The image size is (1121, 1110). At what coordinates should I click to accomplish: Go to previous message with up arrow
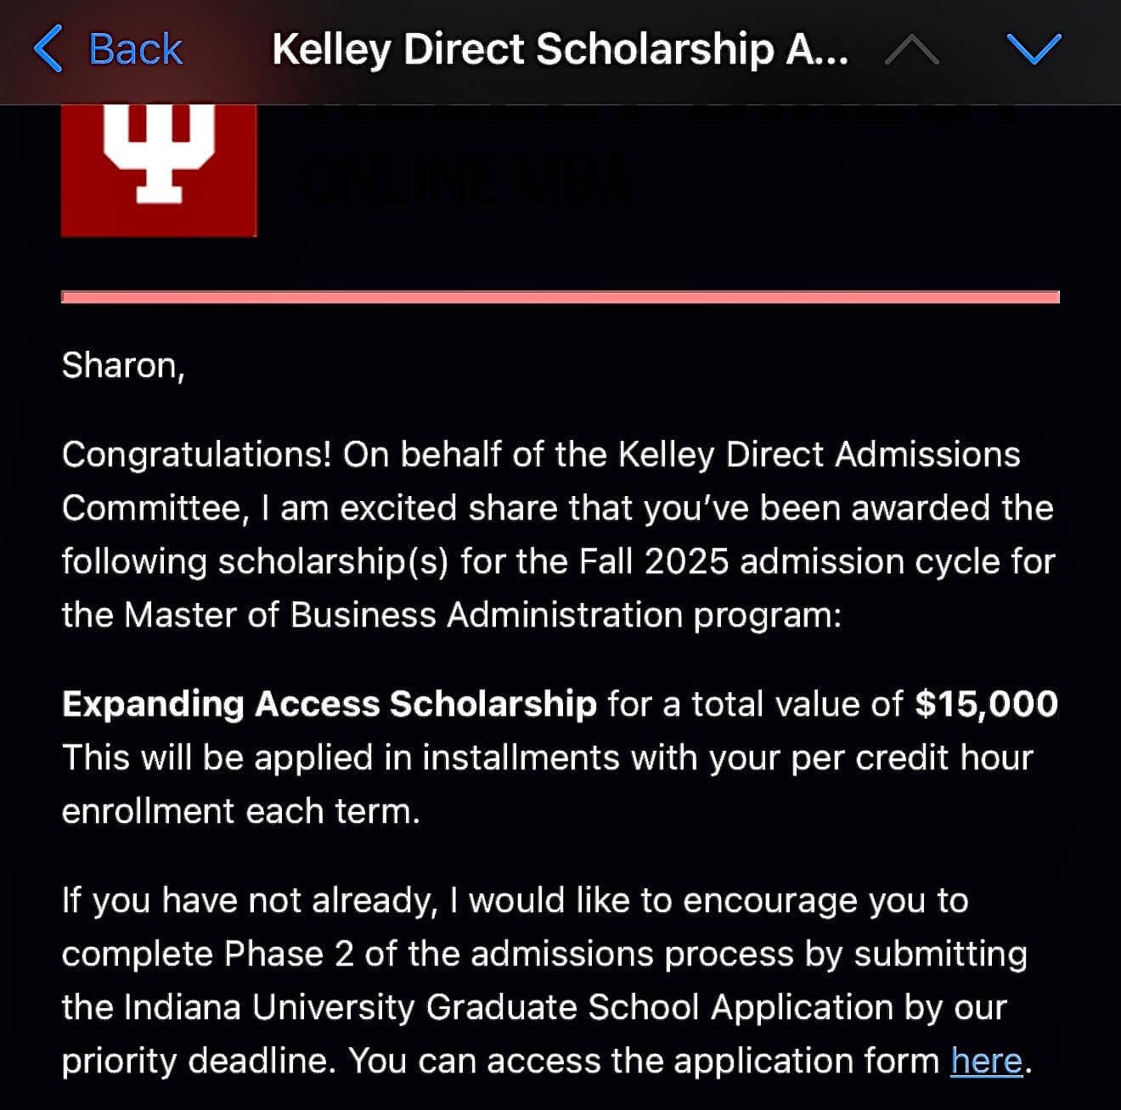pyautogui.click(x=911, y=50)
